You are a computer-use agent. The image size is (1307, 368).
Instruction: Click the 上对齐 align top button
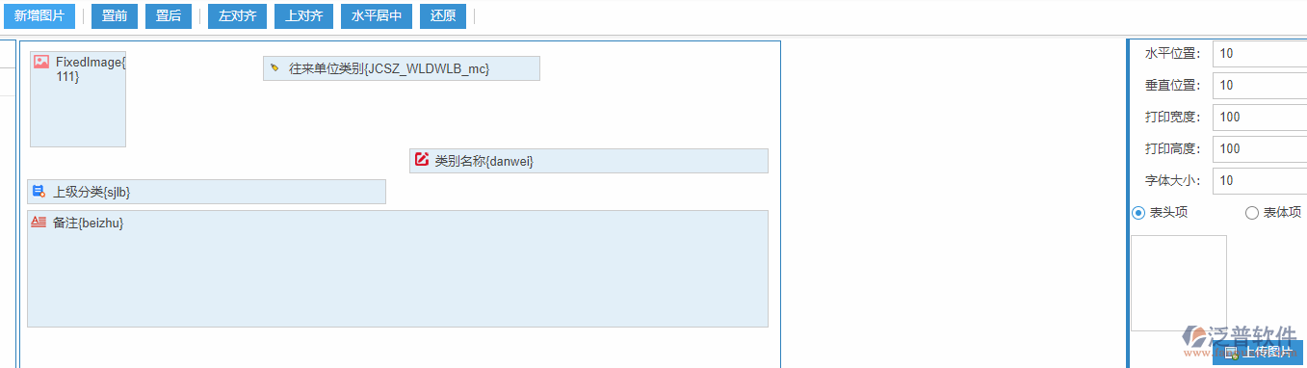304,16
